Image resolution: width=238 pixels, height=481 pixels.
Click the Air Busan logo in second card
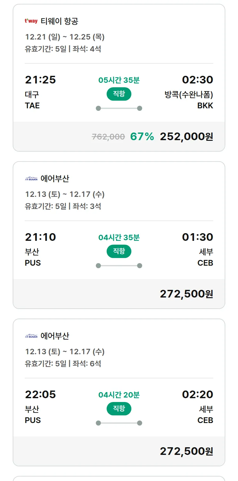[x=31, y=179]
